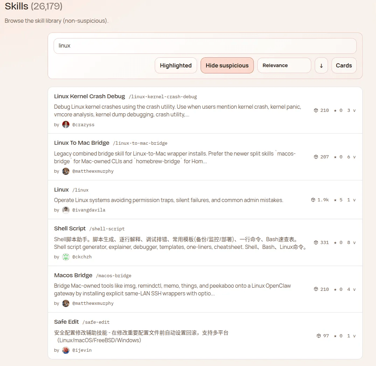Viewport: 376px width, 366px height.
Task: Open the Safe Edit skill entry
Action: (67, 322)
